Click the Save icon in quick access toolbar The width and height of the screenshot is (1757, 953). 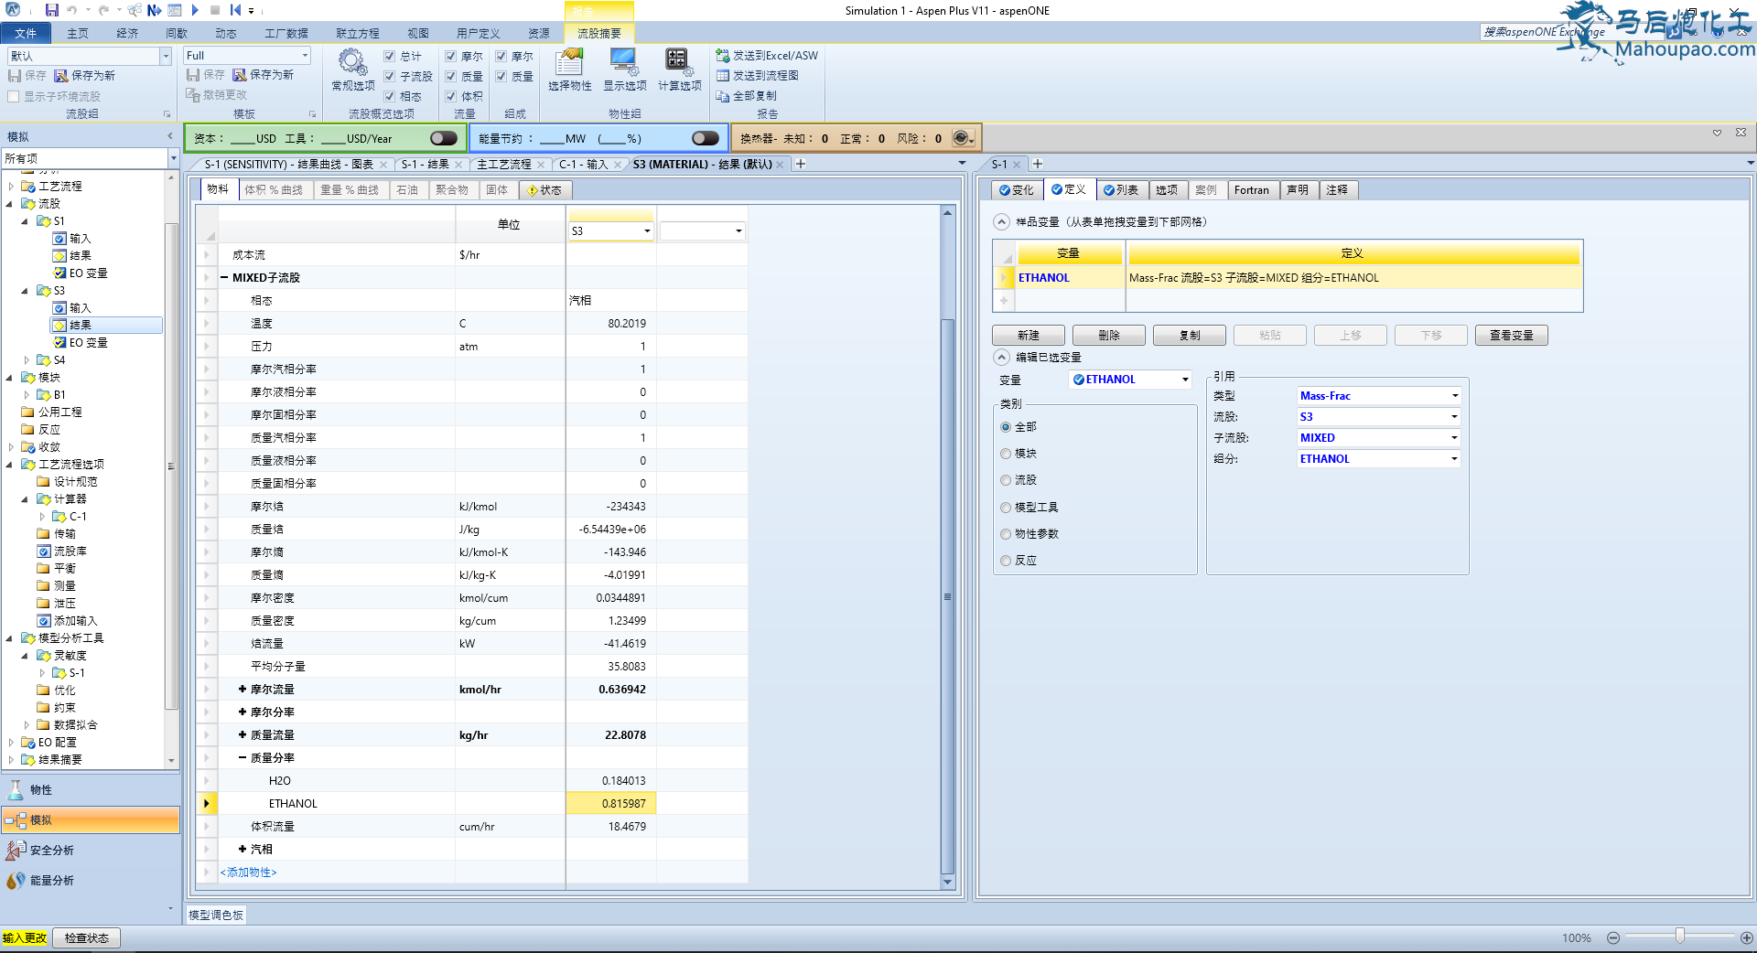(52, 10)
